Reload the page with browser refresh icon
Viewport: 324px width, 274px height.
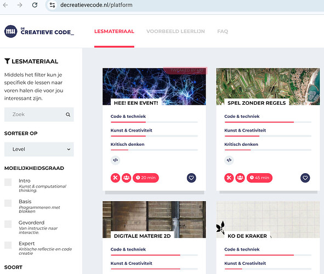coord(35,5)
